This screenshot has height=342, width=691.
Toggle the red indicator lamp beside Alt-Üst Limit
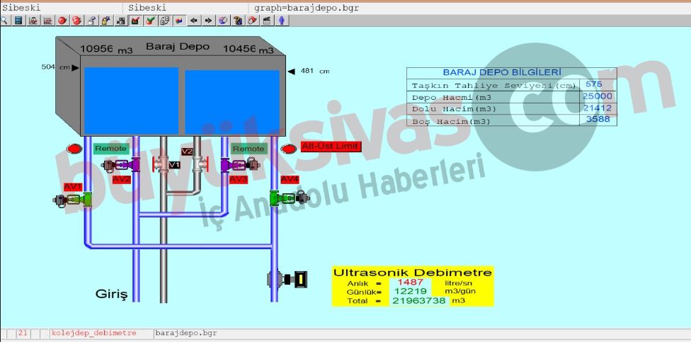pos(287,149)
